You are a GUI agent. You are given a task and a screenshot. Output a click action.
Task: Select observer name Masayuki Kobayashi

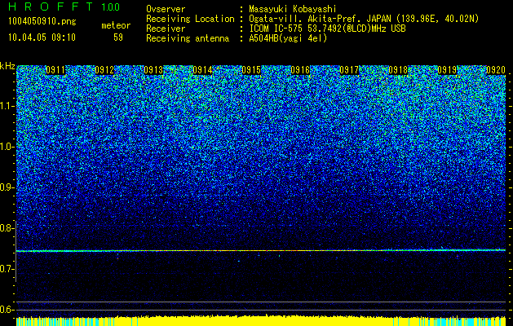tap(292, 9)
